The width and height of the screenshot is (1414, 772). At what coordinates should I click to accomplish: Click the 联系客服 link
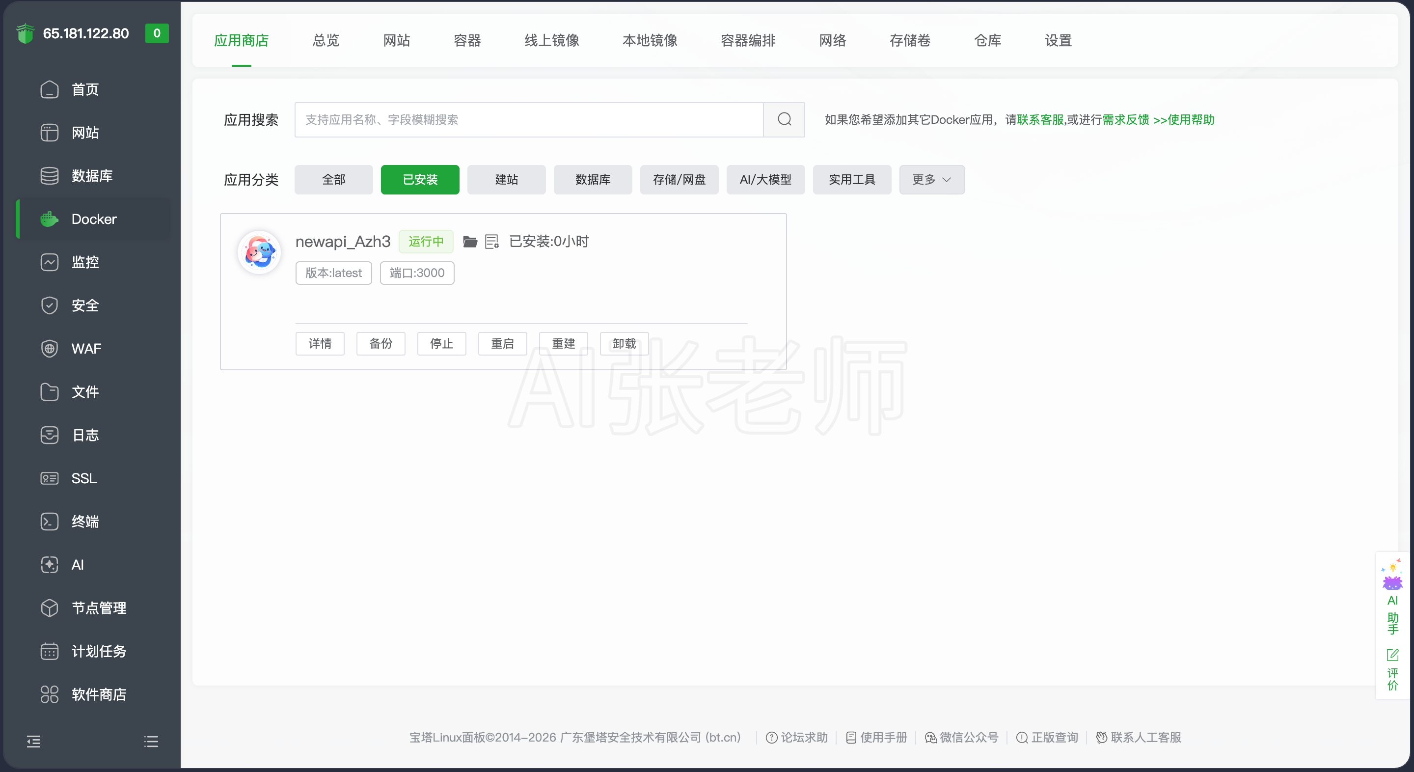point(1041,119)
